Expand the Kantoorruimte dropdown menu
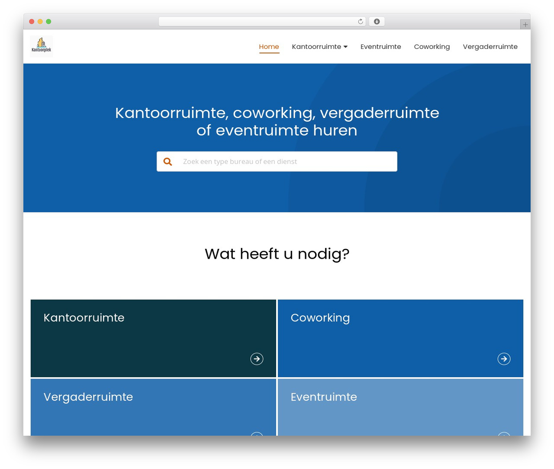The image size is (554, 469). point(319,47)
